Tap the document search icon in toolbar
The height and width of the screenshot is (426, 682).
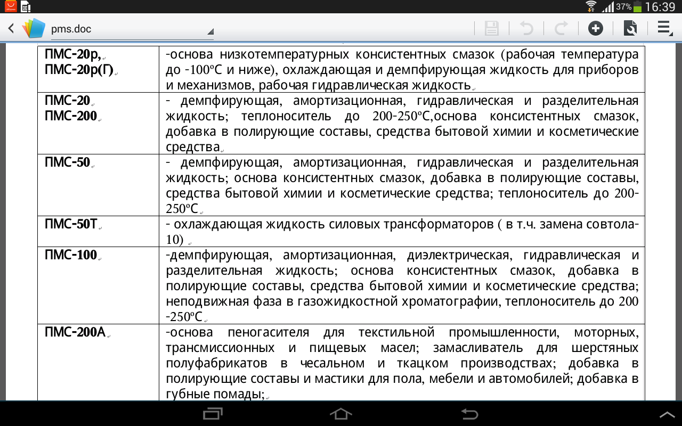pos(630,29)
